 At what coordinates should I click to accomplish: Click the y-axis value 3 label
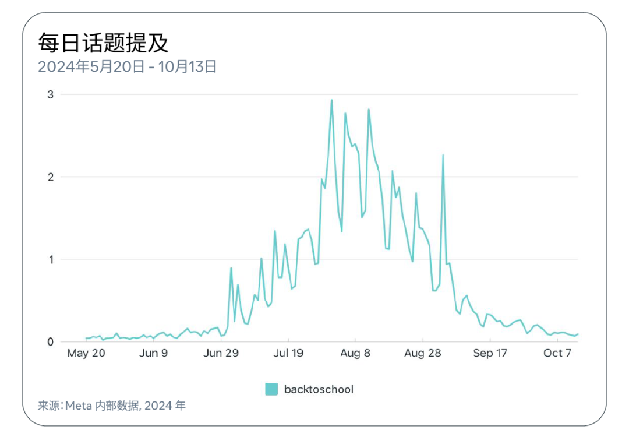(50, 94)
